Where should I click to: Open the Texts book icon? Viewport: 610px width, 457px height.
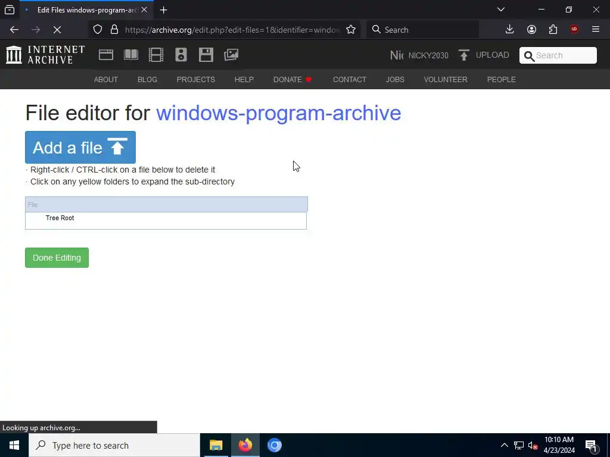(x=131, y=55)
